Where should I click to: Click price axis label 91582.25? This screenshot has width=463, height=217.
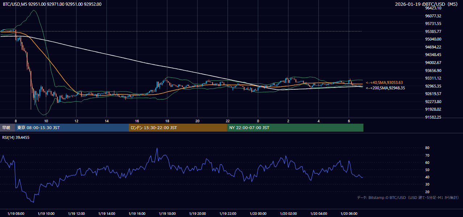click(433, 117)
